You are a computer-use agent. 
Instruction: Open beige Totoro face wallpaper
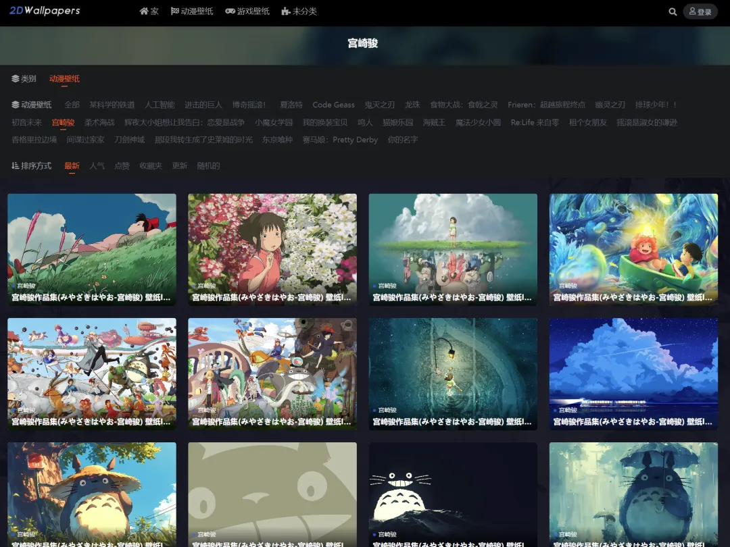(272, 494)
